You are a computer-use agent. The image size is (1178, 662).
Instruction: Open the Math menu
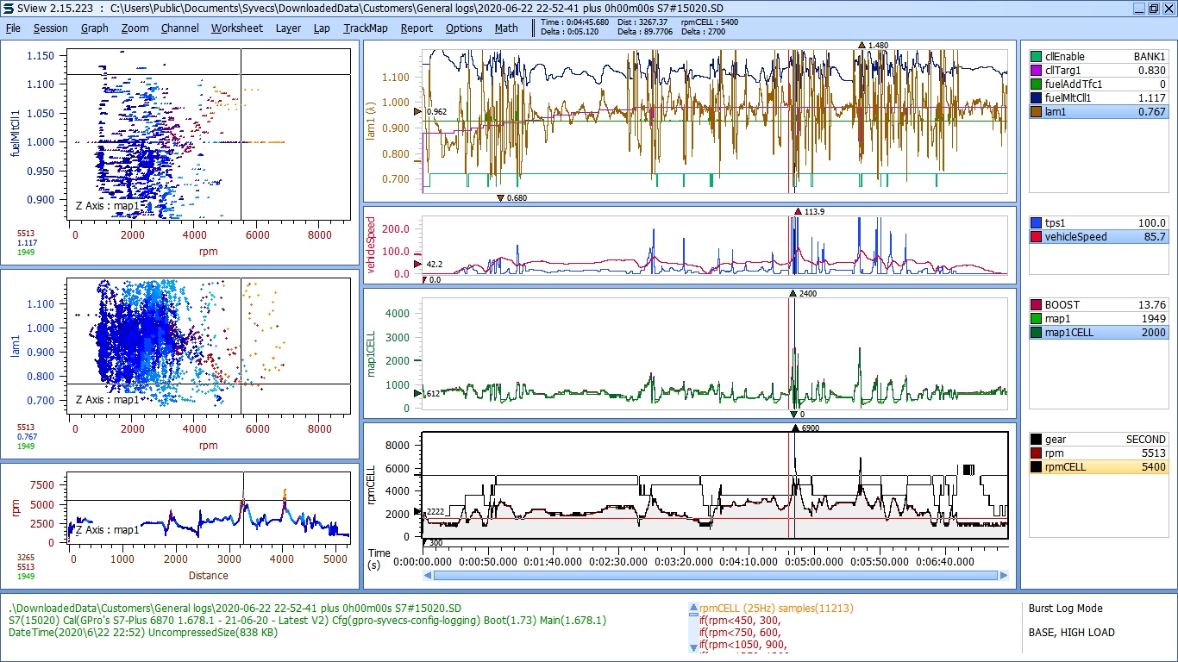(x=506, y=28)
